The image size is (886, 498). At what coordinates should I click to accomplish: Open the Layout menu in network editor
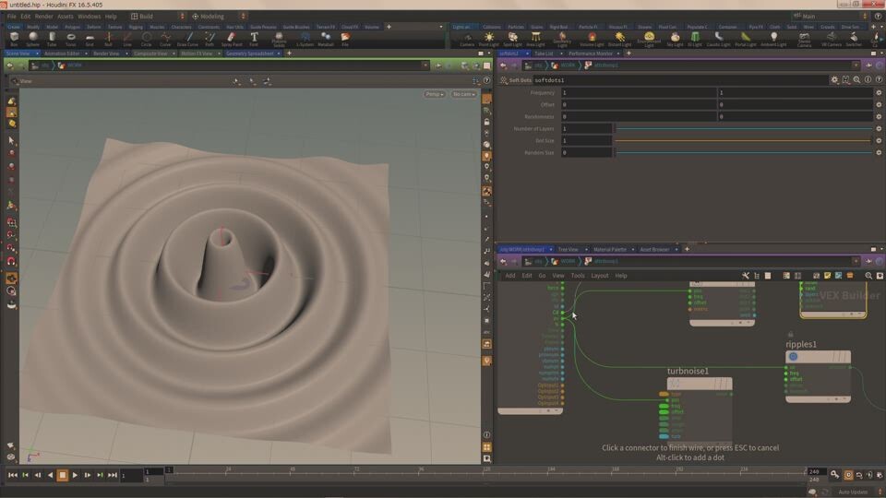(599, 275)
